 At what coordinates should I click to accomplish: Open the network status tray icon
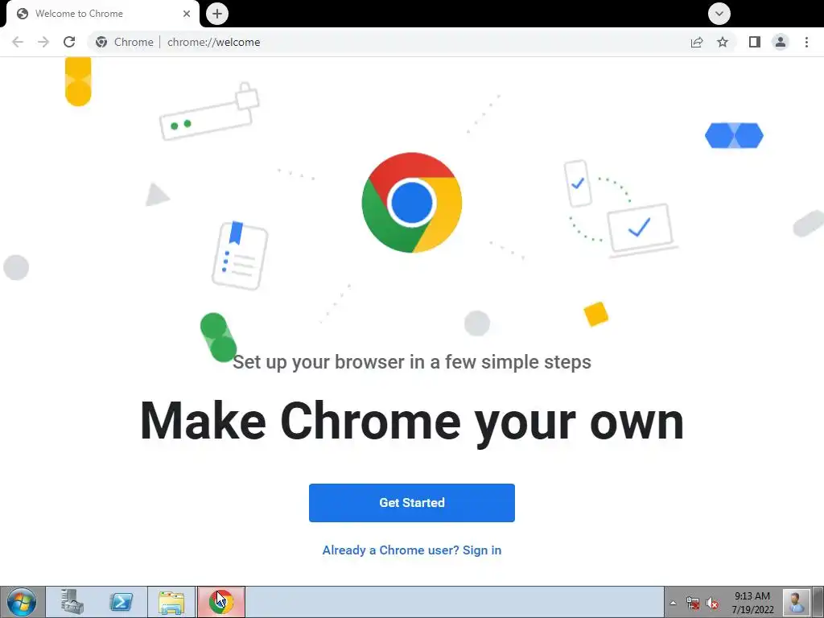tap(693, 604)
